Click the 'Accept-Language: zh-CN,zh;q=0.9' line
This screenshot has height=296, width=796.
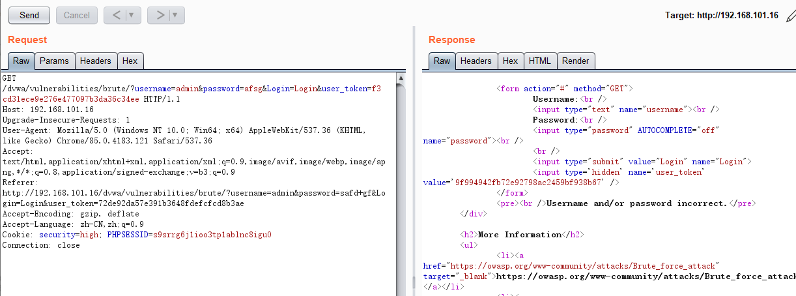[74, 224]
